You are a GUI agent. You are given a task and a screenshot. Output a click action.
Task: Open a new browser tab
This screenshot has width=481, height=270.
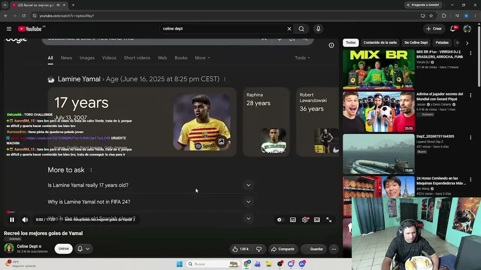click(x=73, y=5)
